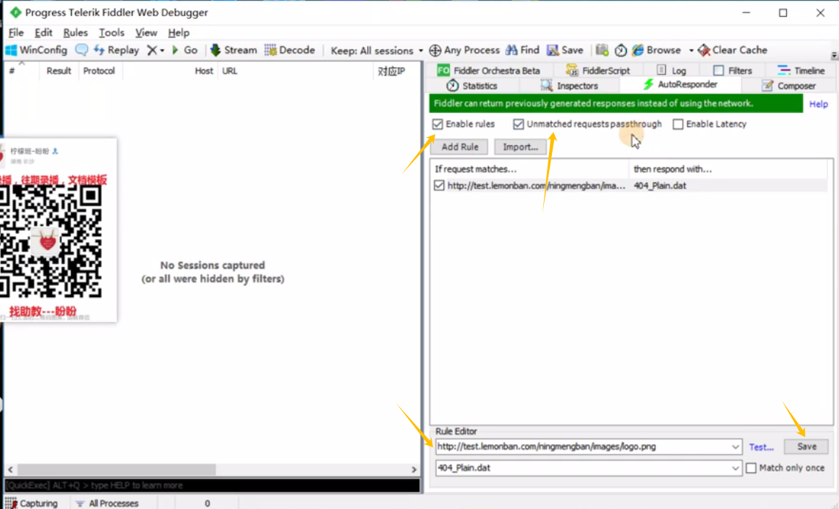Click the QuickExec command box
Image resolution: width=839 pixels, height=509 pixels.
click(212, 486)
